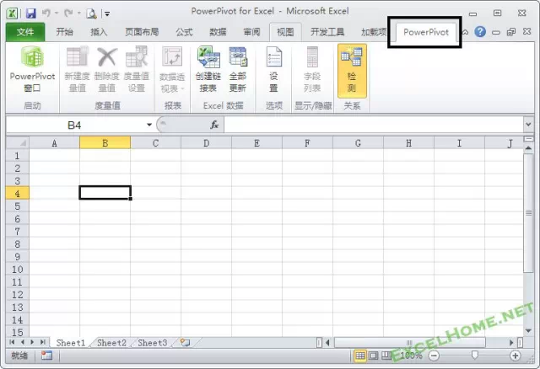Click Create Linked Table (创建链接表)
Screen dimensions: 540x369
coord(208,70)
